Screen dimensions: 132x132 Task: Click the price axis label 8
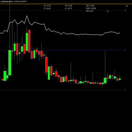125,50
